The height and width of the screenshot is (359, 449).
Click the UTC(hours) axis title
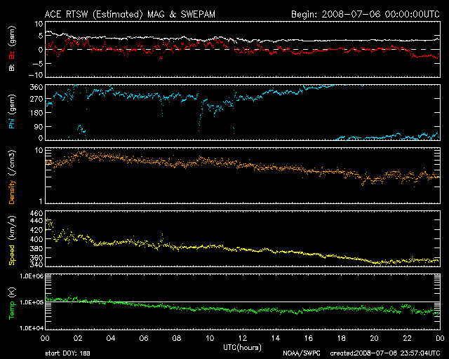242,348
